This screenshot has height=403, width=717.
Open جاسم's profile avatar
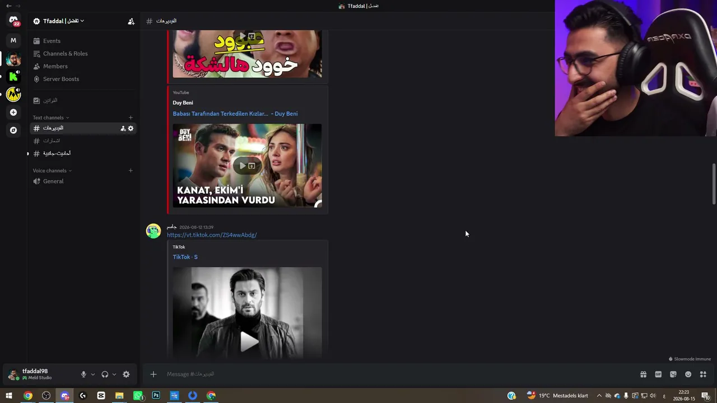[153, 231]
